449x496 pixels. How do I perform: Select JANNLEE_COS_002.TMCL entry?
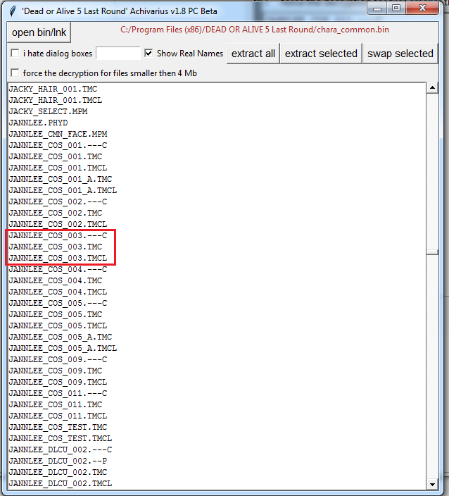tap(58, 224)
